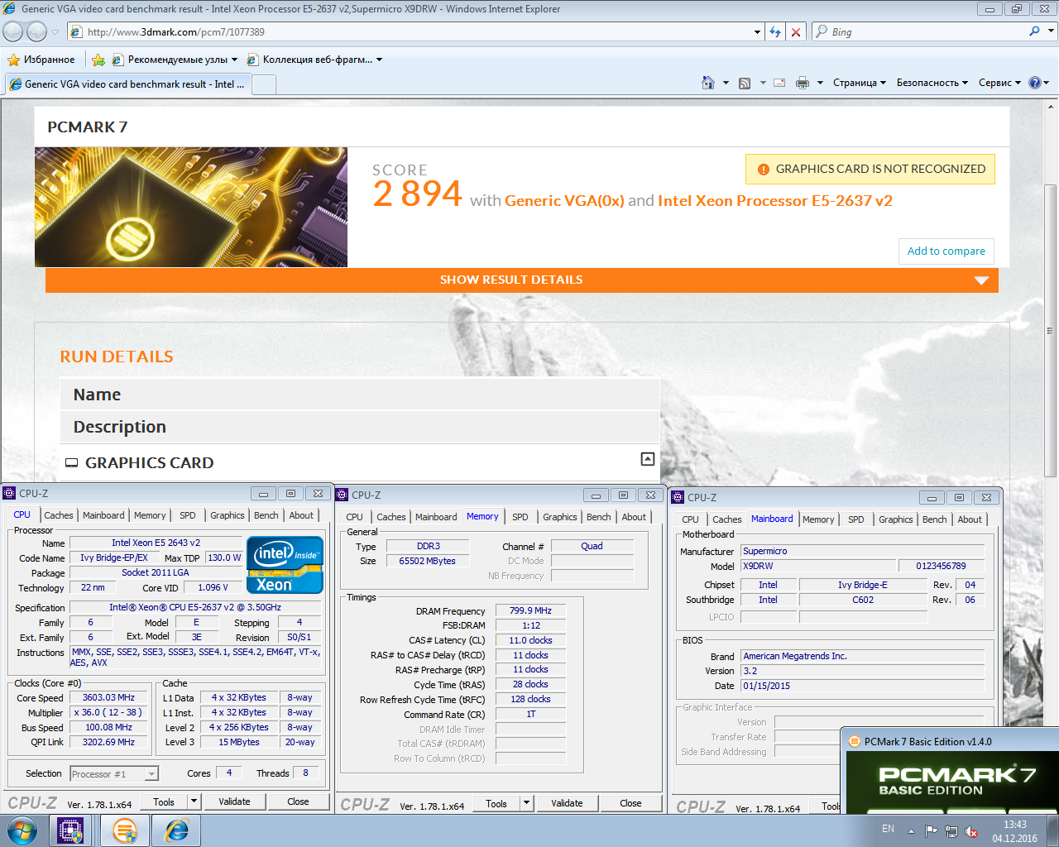Open a new browser tab
The image size is (1059, 847).
[264, 84]
